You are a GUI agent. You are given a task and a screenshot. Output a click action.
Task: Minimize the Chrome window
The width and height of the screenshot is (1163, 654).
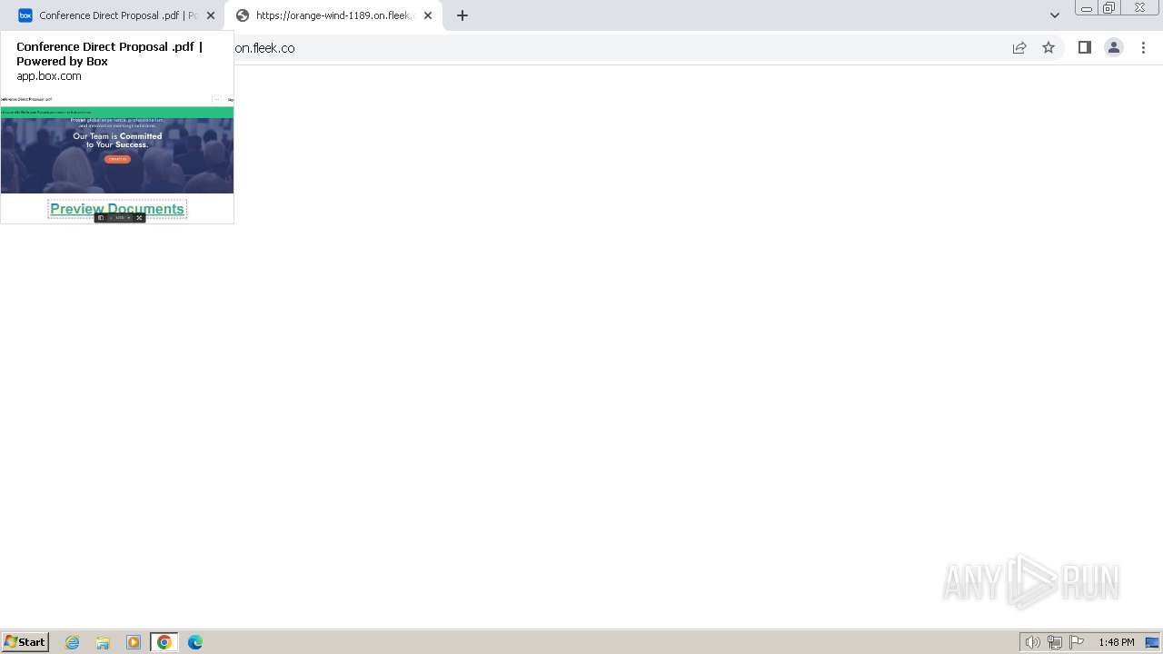click(1087, 8)
